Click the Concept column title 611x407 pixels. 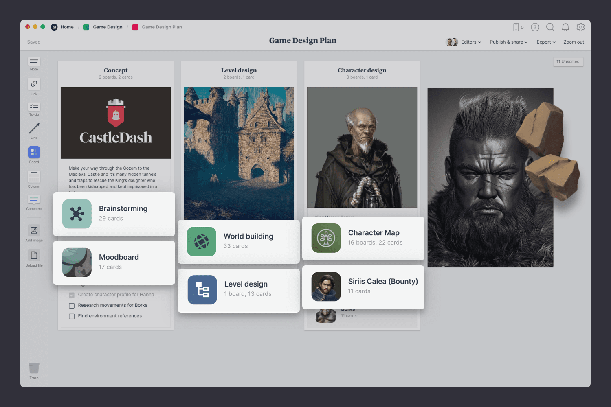tap(116, 70)
